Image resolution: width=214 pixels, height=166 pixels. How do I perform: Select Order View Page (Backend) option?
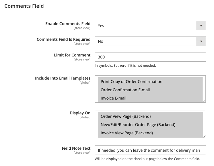click(x=126, y=116)
